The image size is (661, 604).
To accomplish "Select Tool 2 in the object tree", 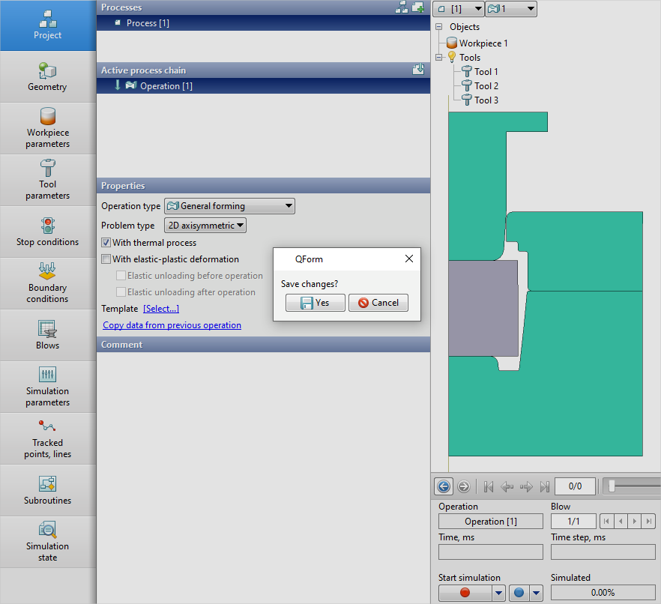I will click(x=486, y=86).
